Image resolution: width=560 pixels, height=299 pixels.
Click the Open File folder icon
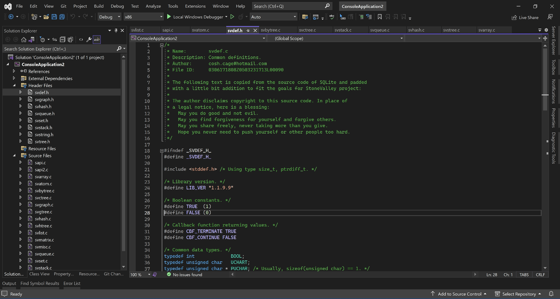coord(46,17)
